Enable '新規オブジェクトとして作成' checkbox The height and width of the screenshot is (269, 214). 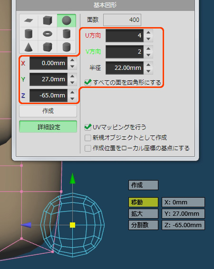(x=88, y=138)
